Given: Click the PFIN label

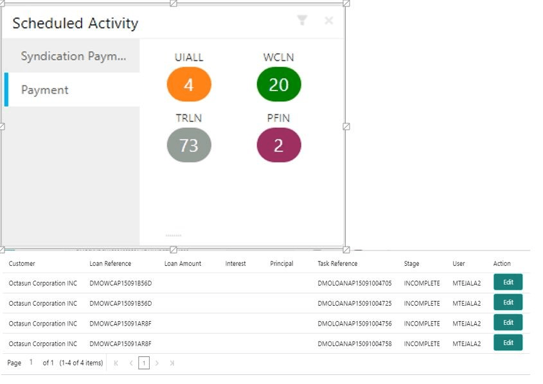Looking at the screenshot, I should 278,118.
